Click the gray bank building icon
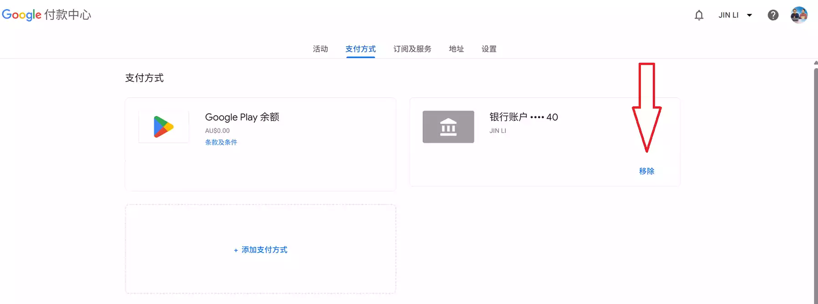This screenshot has width=818, height=304. (448, 127)
